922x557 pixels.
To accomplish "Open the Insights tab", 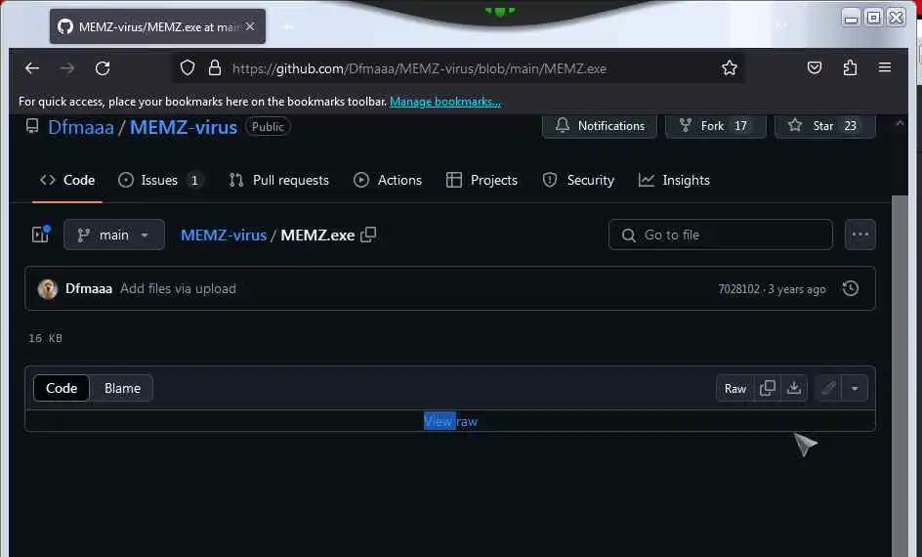I will point(674,180).
